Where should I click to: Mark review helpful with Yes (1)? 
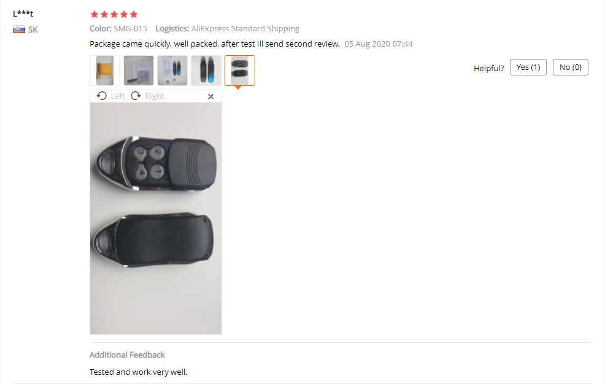(x=528, y=67)
